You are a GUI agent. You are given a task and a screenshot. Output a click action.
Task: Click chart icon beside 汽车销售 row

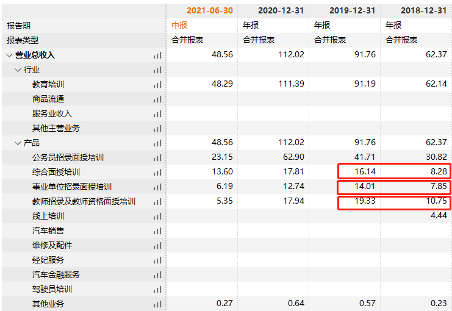coord(157,231)
